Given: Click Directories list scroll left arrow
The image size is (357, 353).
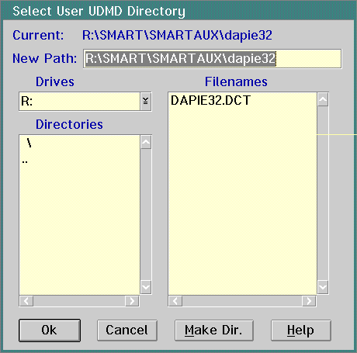Looking at the screenshot, I should [26, 301].
